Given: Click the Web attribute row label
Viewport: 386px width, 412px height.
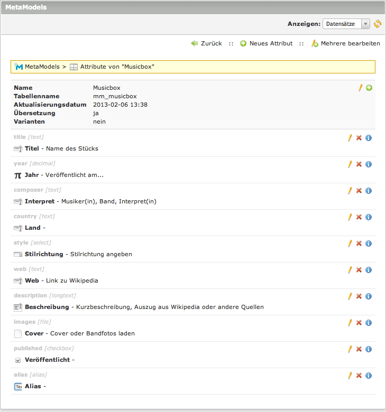Looking at the screenshot, I should point(32,280).
